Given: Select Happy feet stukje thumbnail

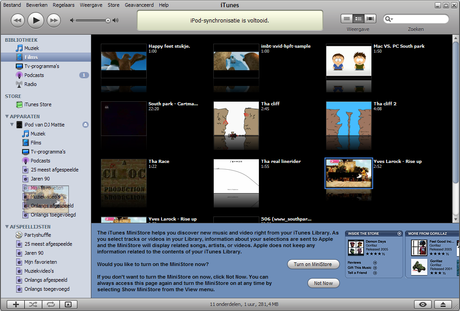Looking at the screenshot, I should point(124,61).
